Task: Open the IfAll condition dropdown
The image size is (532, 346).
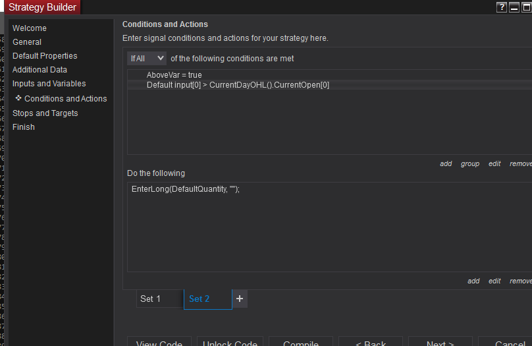Action: (147, 59)
